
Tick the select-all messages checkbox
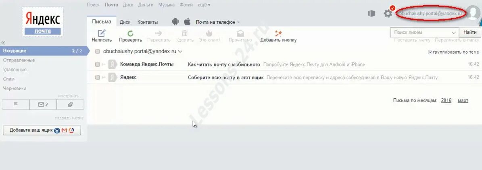click(x=98, y=52)
